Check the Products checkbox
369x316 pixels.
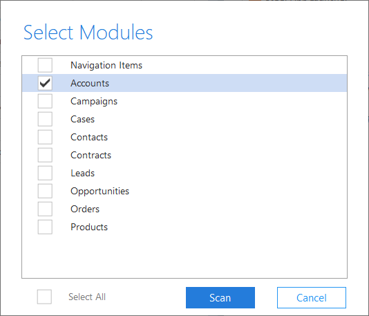(x=45, y=227)
